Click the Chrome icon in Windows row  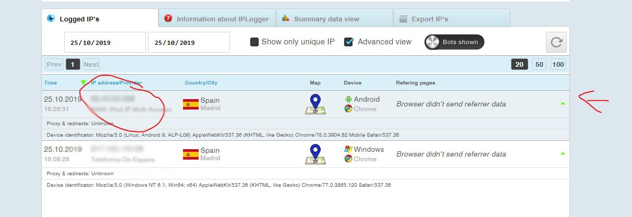click(348, 159)
